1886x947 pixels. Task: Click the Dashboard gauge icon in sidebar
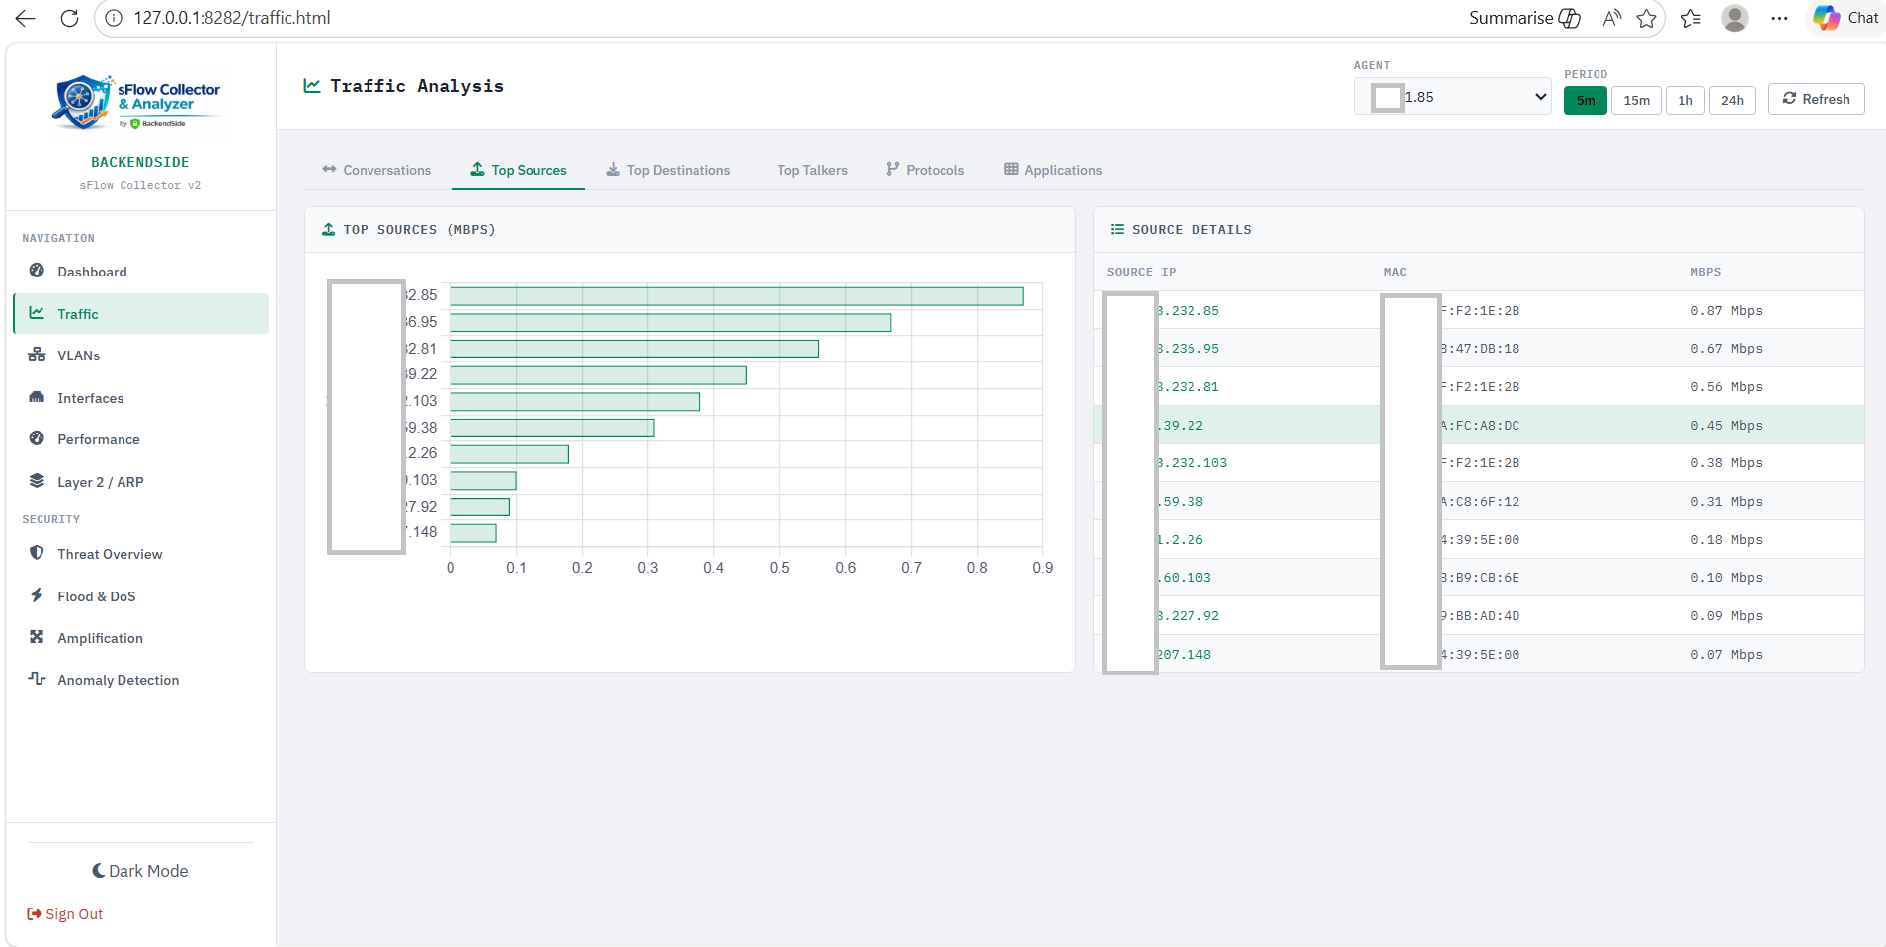click(x=37, y=271)
